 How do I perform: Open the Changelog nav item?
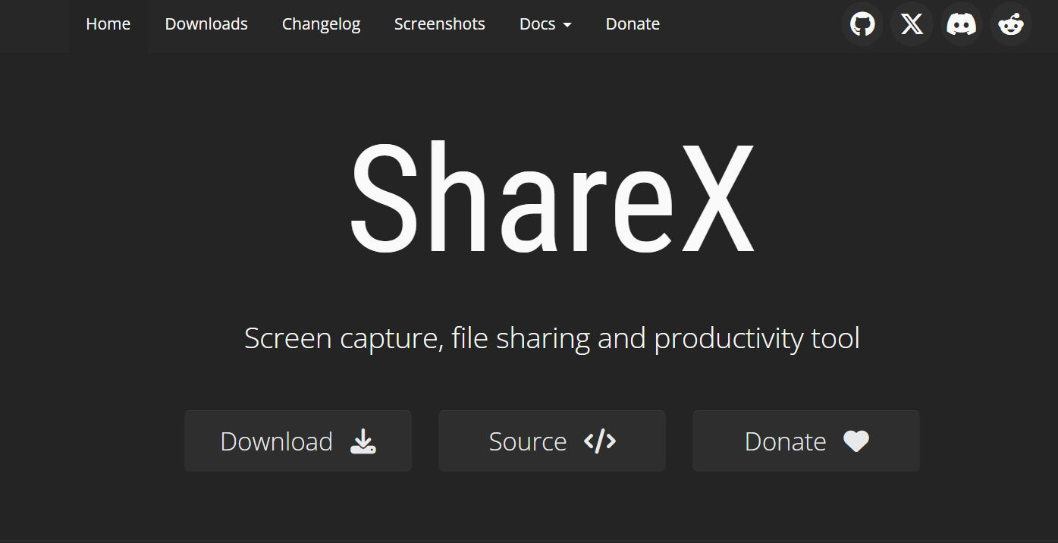click(321, 24)
